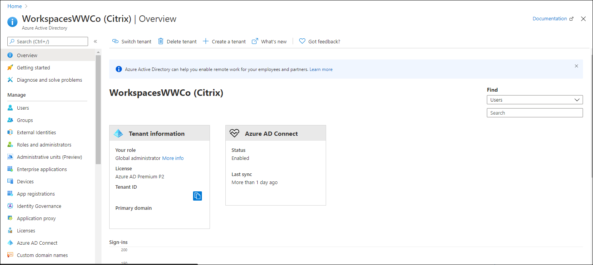The width and height of the screenshot is (593, 265).
Task: Click the Delete tenant trash icon
Action: [x=161, y=41]
